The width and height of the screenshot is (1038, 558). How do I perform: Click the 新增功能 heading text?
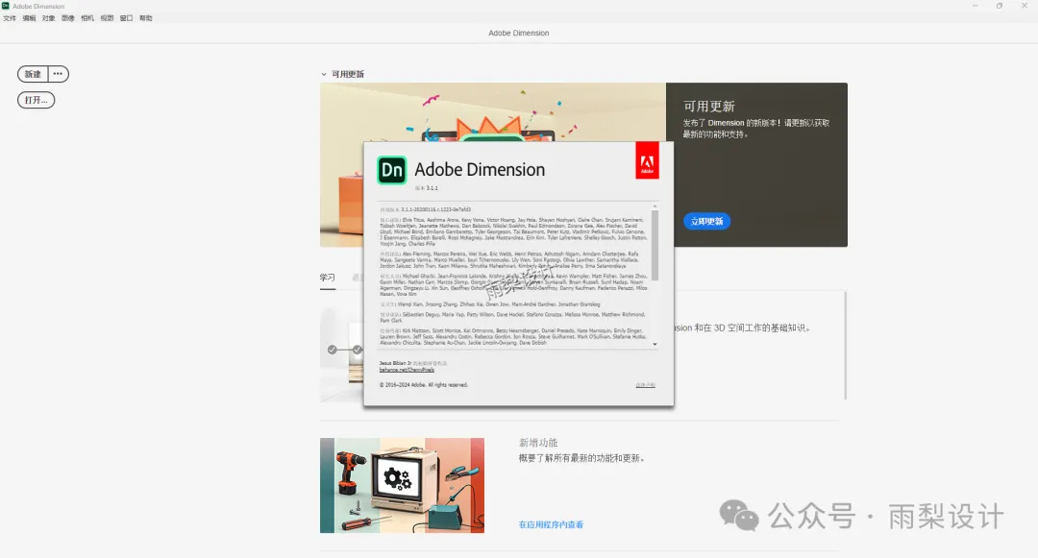(538, 443)
